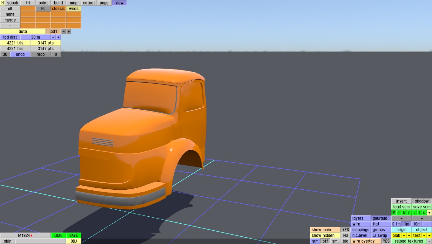Switch to the l left view
Image resolution: width=432 pixels, height=244 pixels.
(x=414, y=213)
